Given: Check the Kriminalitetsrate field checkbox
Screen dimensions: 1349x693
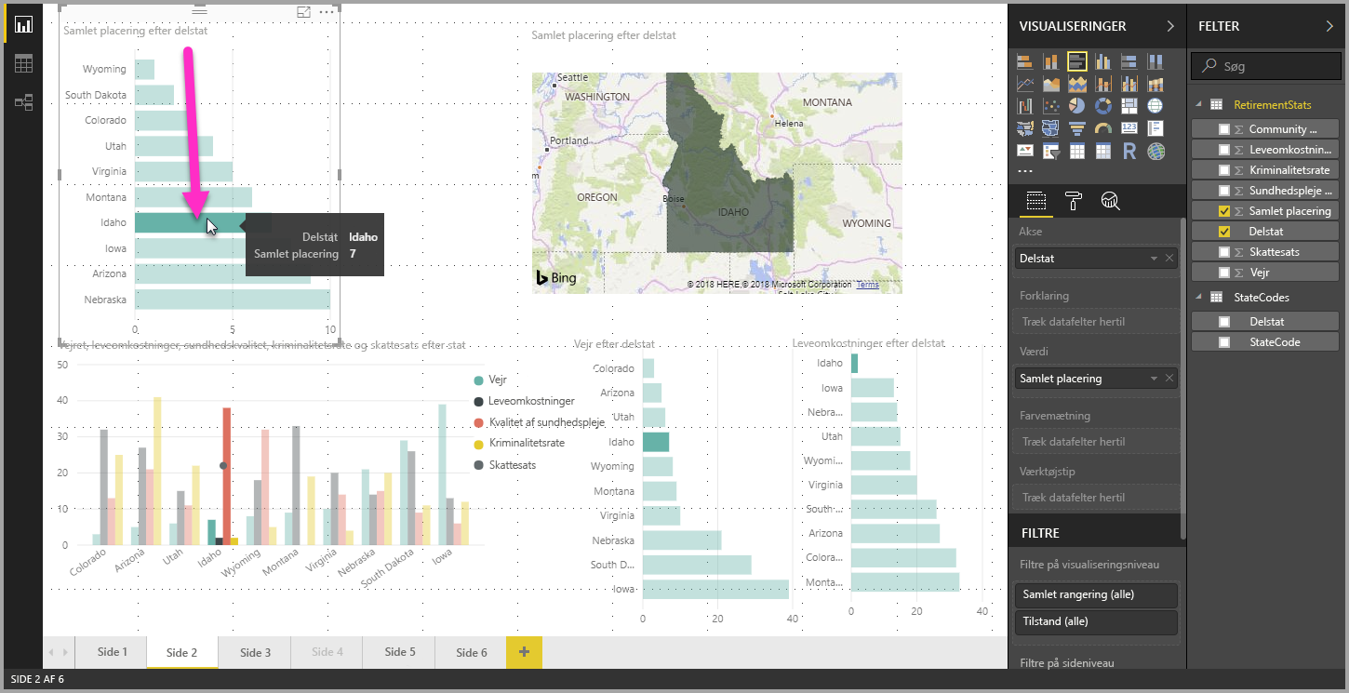Looking at the screenshot, I should point(1224,170).
